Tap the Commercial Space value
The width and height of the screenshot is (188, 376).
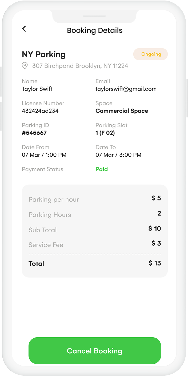pos(122,111)
